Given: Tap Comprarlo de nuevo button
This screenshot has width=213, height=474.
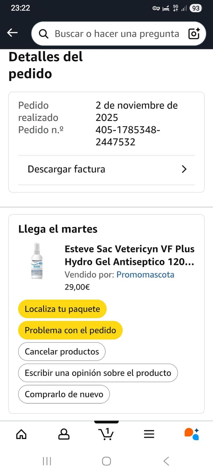Looking at the screenshot, I should pos(64,394).
